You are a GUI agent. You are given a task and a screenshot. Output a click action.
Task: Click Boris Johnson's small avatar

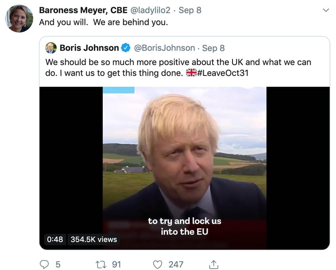[51, 48]
